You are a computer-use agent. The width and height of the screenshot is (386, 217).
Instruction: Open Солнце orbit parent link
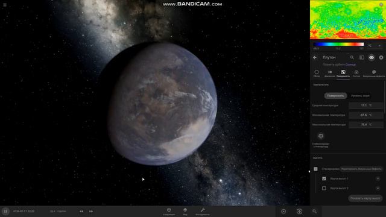click(x=350, y=64)
